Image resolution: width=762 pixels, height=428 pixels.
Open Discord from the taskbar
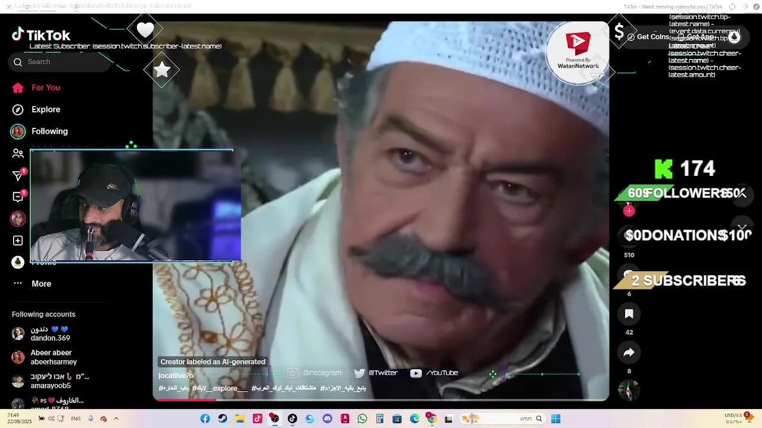coord(327,418)
